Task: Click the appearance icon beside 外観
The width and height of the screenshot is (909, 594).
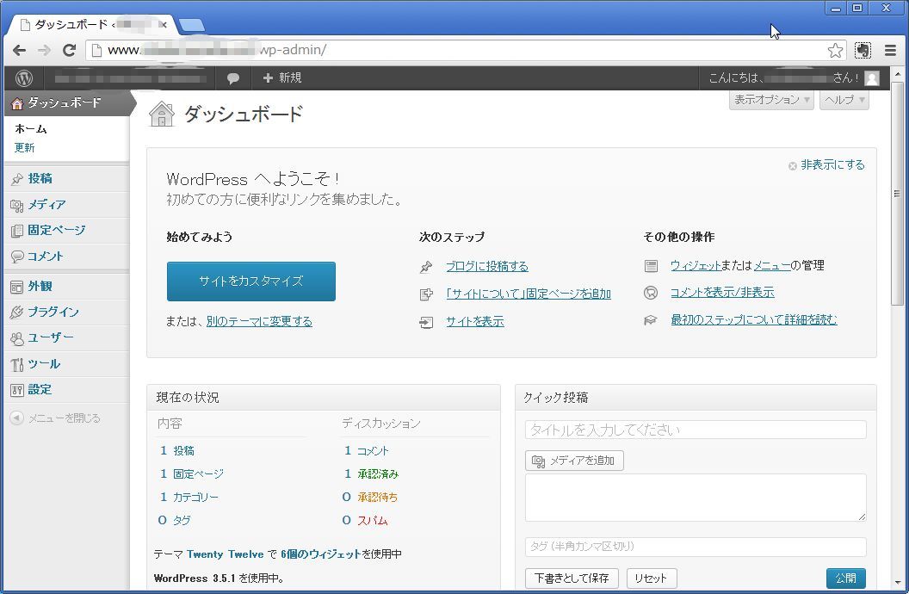Action: coord(17,287)
